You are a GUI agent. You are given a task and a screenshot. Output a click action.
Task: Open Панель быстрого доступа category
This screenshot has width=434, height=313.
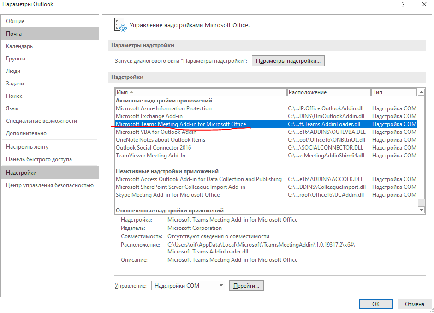pos(50,159)
